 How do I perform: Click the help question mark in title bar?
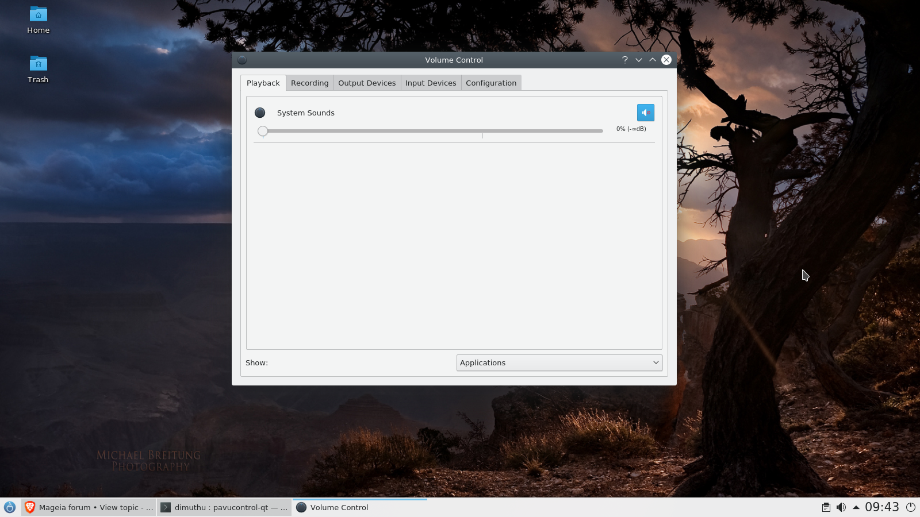click(625, 60)
